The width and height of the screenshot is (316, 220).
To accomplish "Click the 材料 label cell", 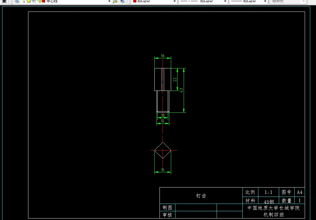I will pyautogui.click(x=250, y=201).
